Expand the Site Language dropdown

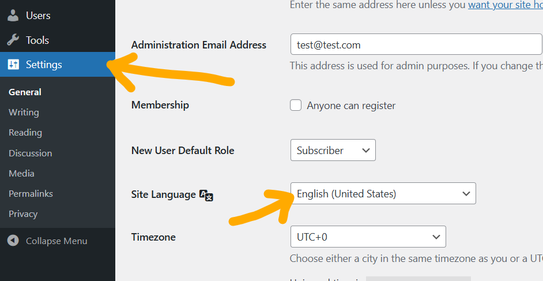[x=383, y=194]
